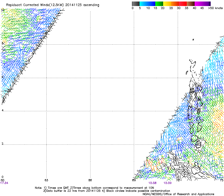The height and width of the screenshot is (196, 224).
Task: Click the cyan 5-10 knots legend segment
Action: coord(143,4)
